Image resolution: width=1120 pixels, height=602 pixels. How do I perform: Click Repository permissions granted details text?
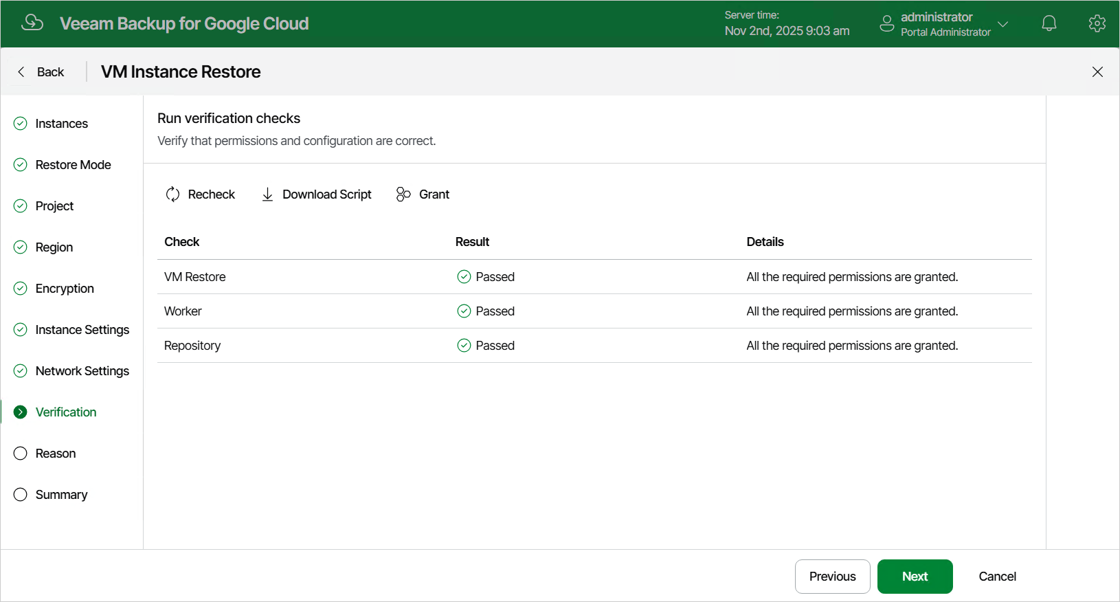(x=852, y=346)
